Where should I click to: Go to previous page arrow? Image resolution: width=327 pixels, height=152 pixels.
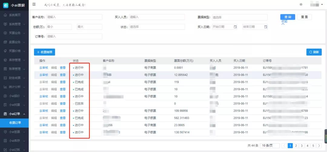tap(284, 146)
